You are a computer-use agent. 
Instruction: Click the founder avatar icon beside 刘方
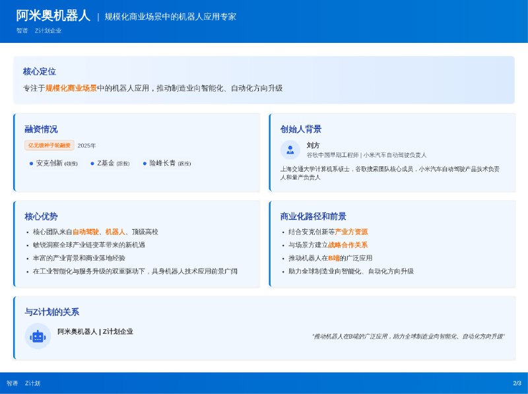click(x=290, y=150)
